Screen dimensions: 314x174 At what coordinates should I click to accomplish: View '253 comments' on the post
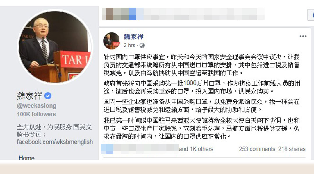point(257,149)
